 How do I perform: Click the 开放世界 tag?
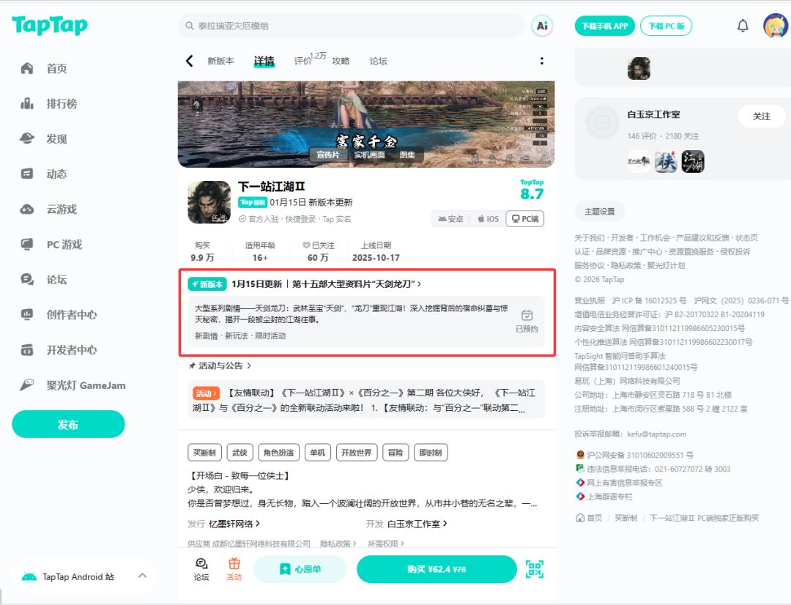point(356,452)
